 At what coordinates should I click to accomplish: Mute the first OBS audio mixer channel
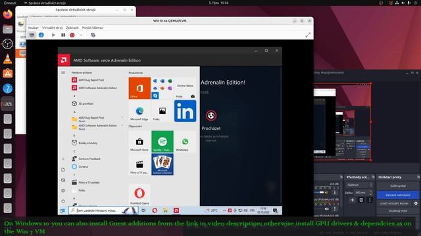coord(327,192)
